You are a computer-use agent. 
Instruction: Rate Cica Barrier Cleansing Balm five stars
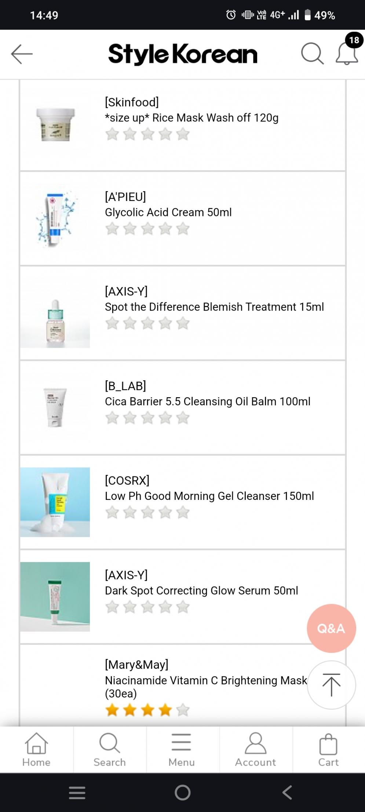click(x=183, y=418)
